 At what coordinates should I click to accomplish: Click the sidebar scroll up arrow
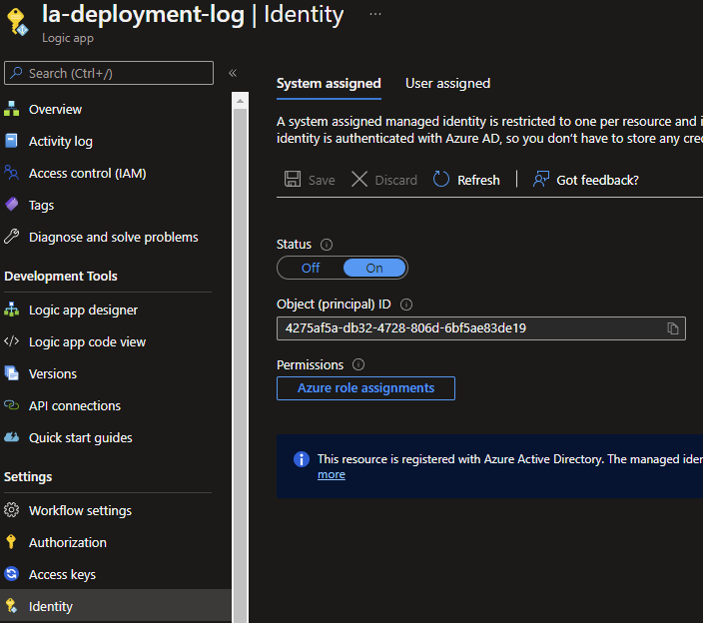(240, 101)
